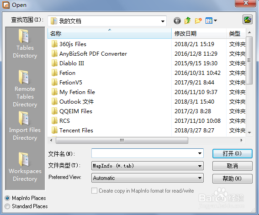Expand the 文件名 dropdown arrow

200,153
